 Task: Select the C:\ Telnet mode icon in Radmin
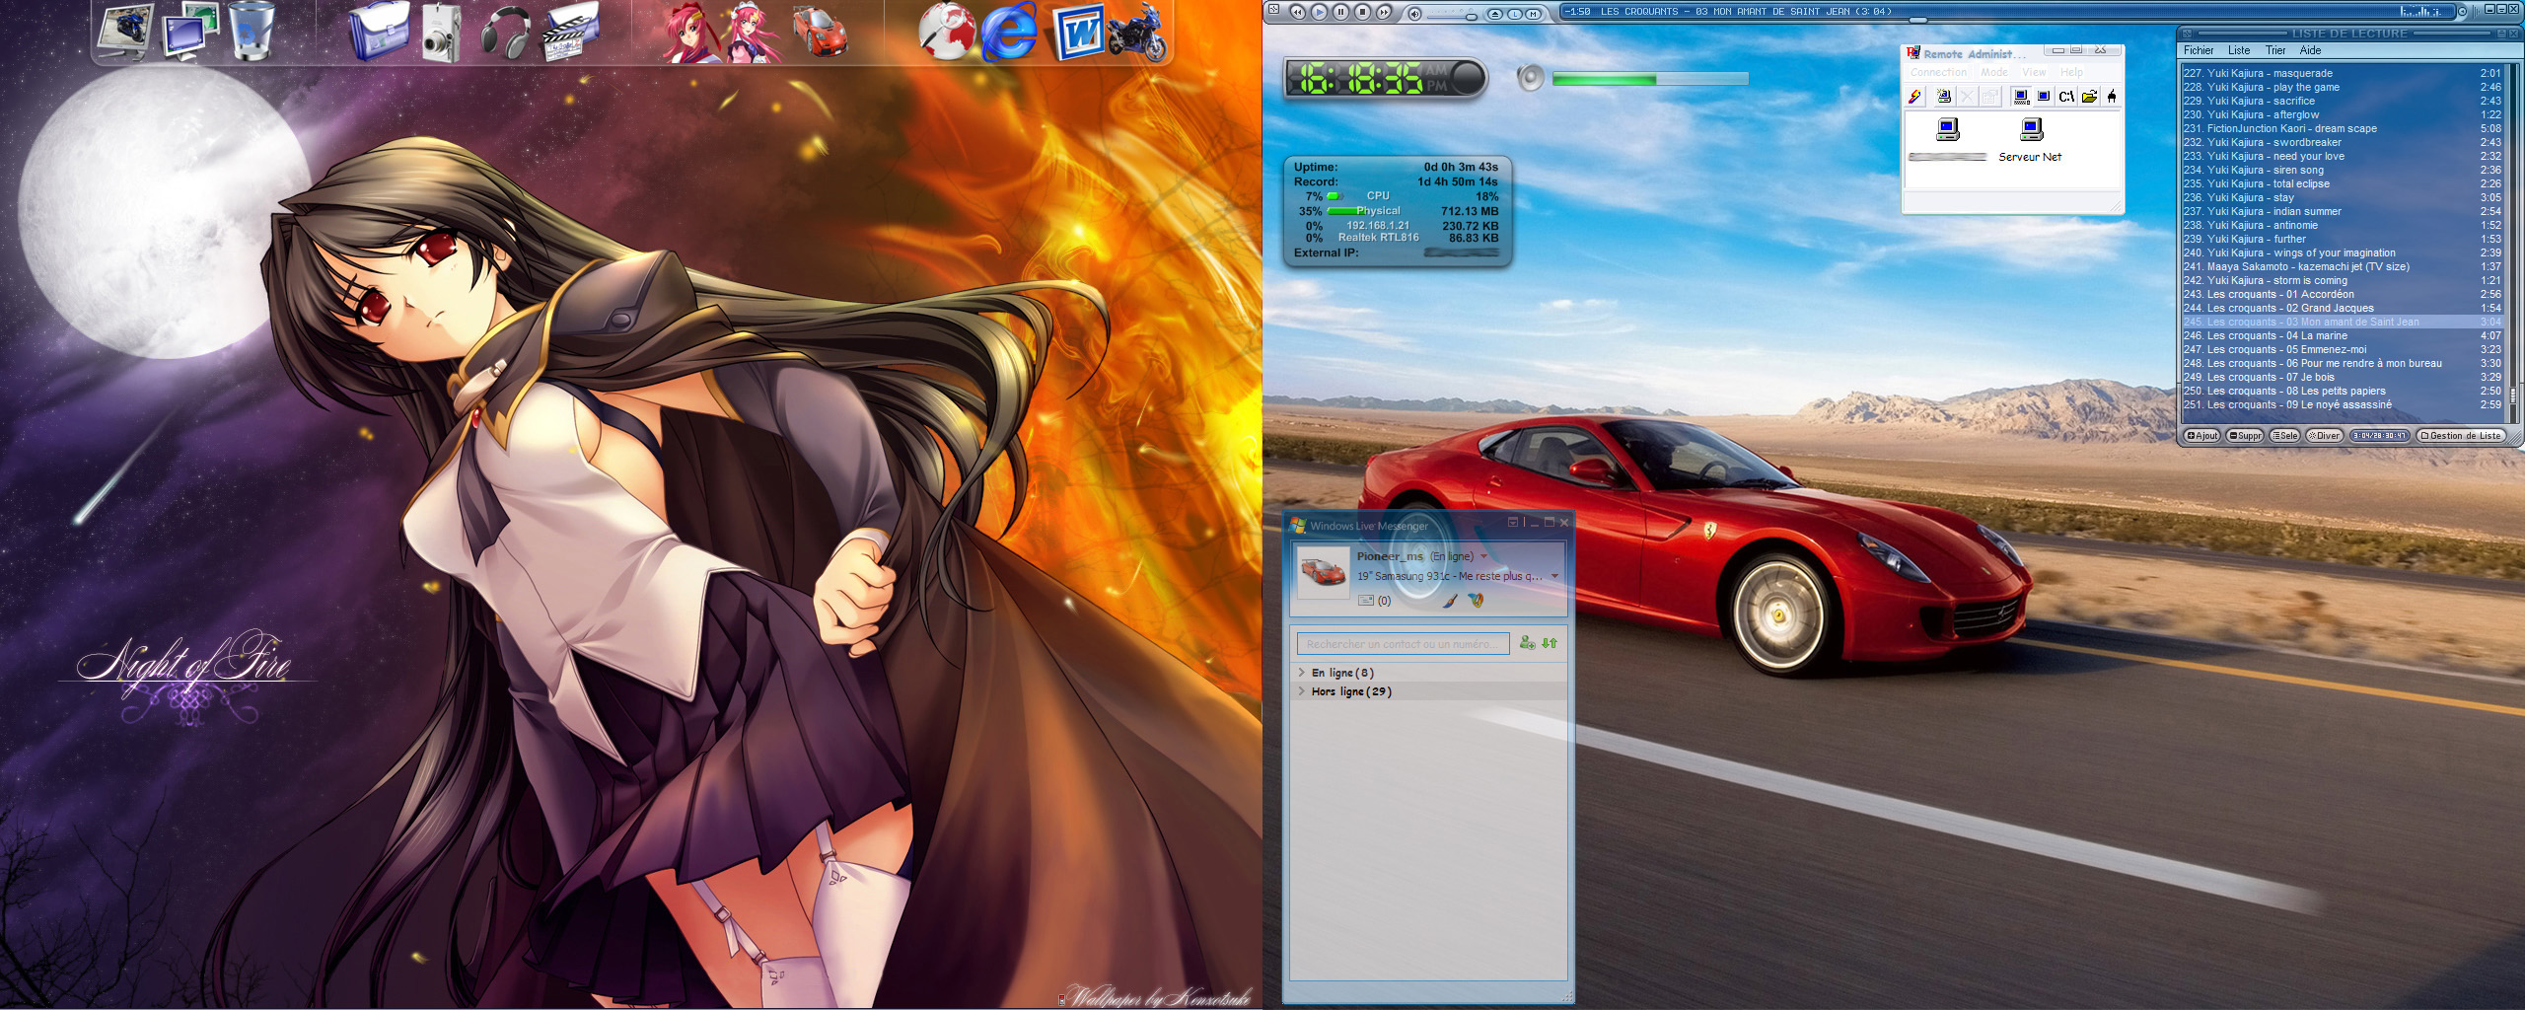coord(2066,97)
